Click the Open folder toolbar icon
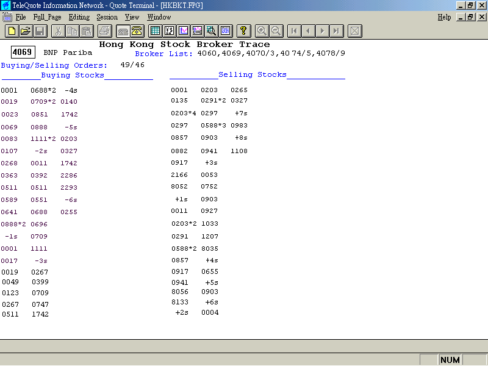Image resolution: width=488 pixels, height=366 pixels. tap(26, 31)
